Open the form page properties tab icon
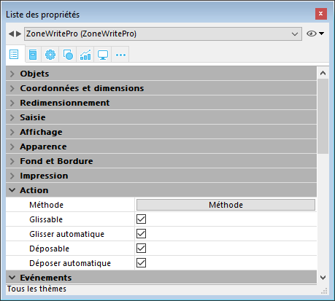The image size is (335, 301). click(33, 55)
